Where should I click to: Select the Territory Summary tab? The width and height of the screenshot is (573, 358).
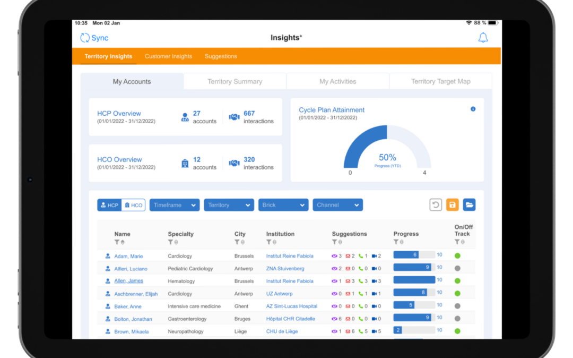235,82
